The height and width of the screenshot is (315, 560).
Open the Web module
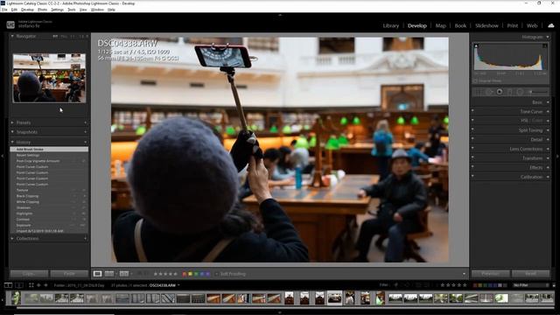point(532,25)
